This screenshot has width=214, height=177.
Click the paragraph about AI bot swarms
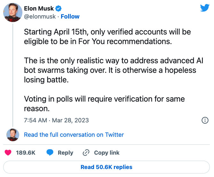(x=114, y=70)
